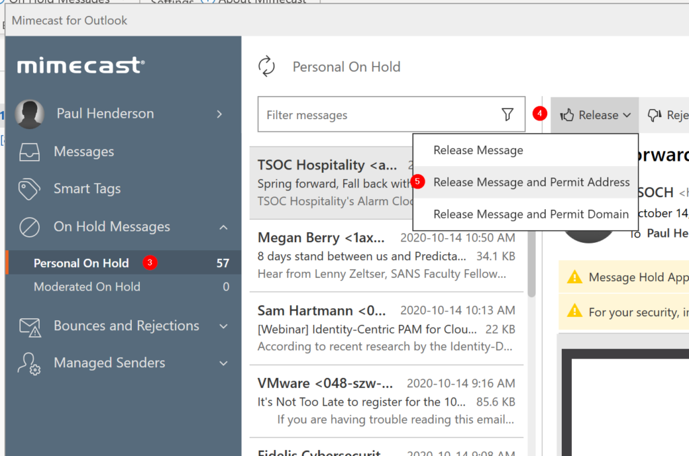Click the Mimecast for Outlook window title
This screenshot has height=456, width=689.
pos(69,20)
